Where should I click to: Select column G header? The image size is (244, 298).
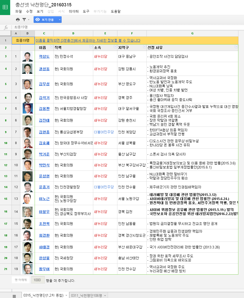coord(192,33)
